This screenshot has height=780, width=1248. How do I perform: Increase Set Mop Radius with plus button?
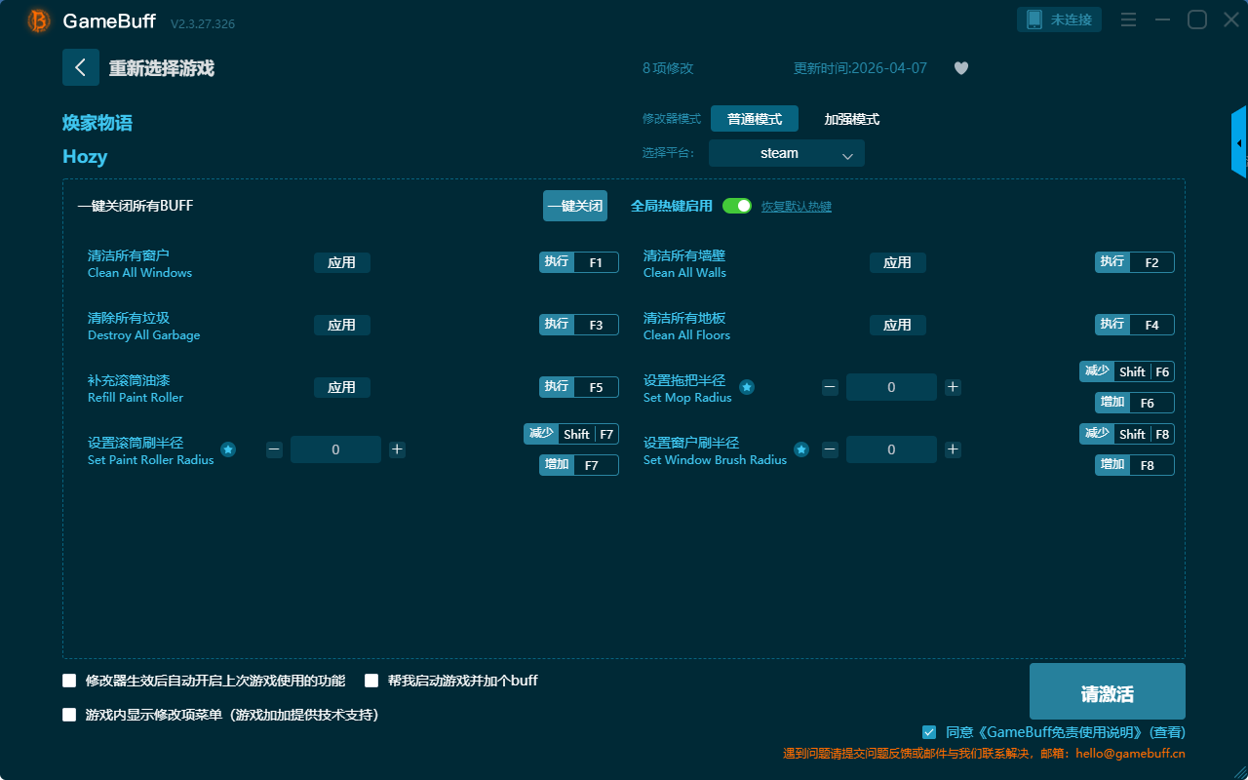click(x=953, y=387)
